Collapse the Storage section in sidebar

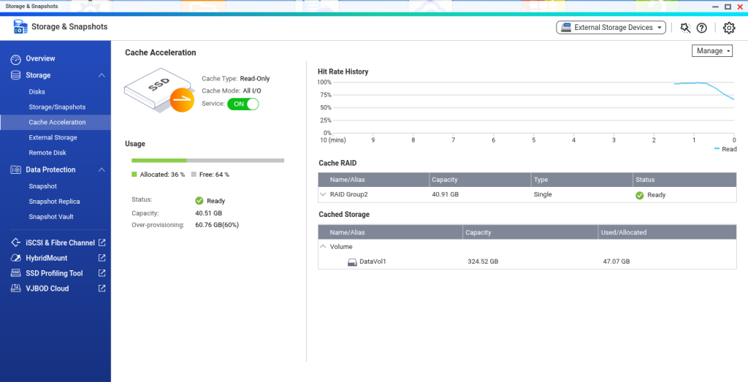coord(102,75)
